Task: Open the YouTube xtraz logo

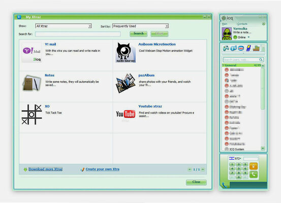Action: coord(126,114)
